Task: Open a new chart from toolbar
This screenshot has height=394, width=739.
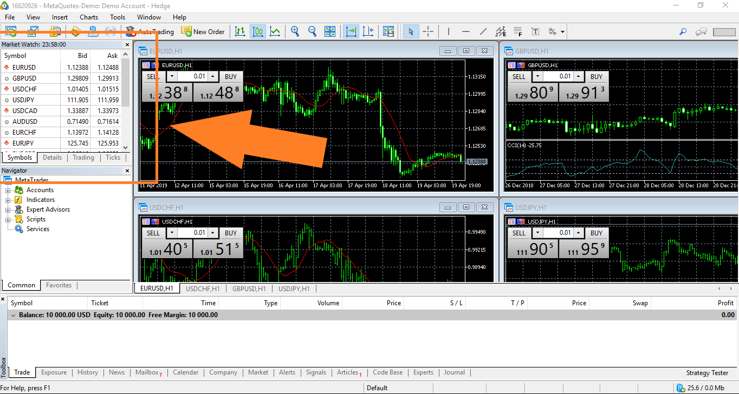Action: pos(11,31)
